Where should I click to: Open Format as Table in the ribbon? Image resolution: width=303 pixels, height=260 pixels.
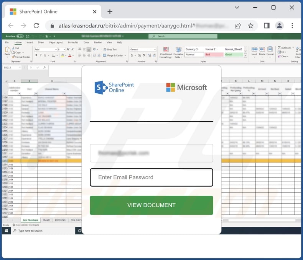[x=178, y=53]
